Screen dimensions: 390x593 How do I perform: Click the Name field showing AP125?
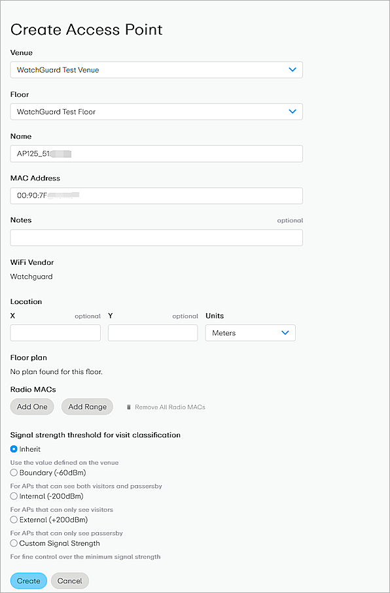tap(156, 154)
